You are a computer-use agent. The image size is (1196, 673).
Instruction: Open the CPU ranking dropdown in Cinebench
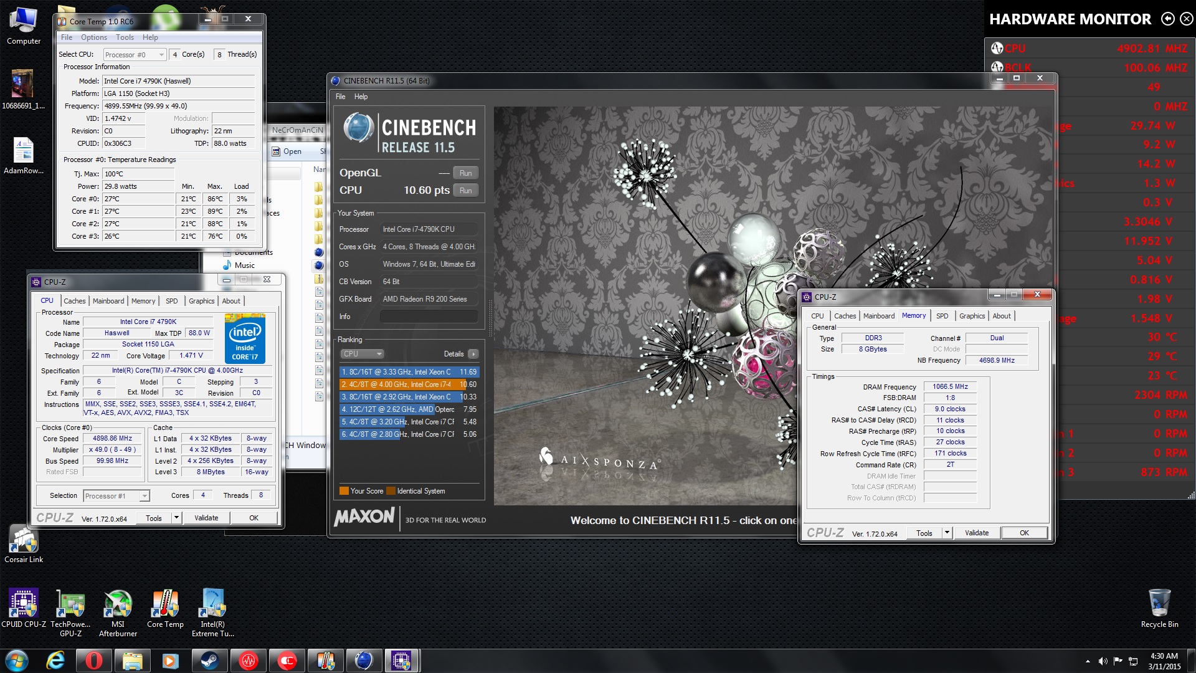click(x=362, y=354)
